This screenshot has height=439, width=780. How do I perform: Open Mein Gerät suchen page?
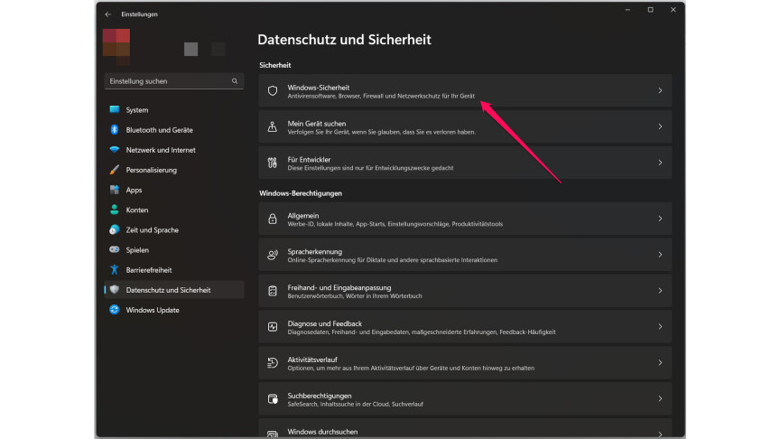click(x=465, y=127)
